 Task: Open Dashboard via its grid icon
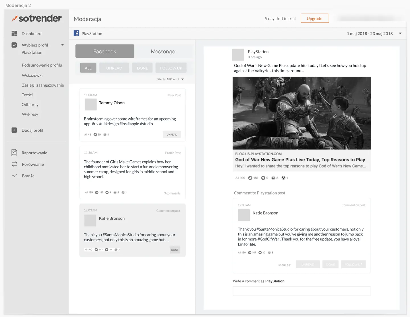14,33
